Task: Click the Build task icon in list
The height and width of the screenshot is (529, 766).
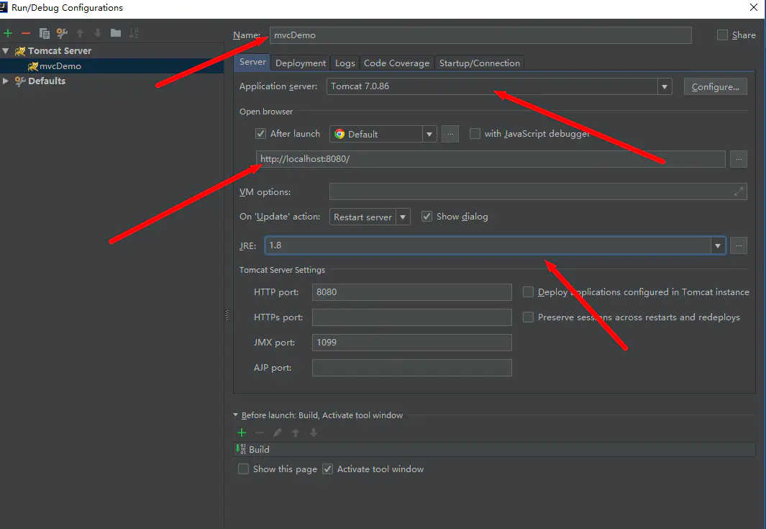Action: [x=241, y=449]
